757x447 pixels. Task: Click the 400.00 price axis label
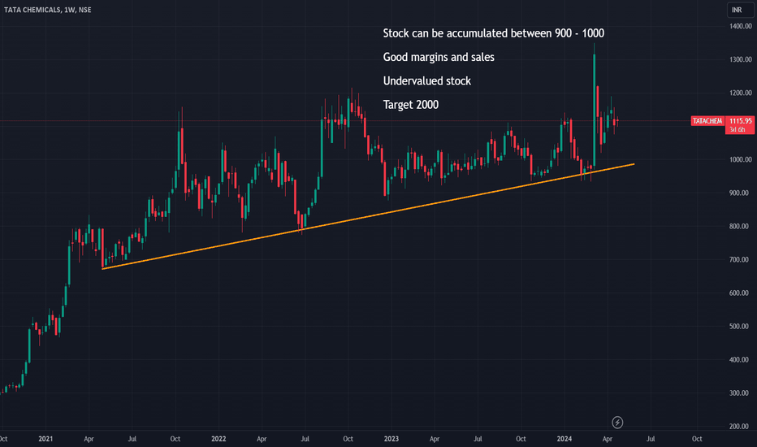(x=741, y=359)
